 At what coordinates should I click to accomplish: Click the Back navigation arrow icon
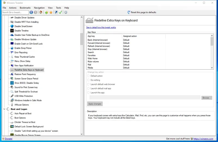(x=31, y=12)
